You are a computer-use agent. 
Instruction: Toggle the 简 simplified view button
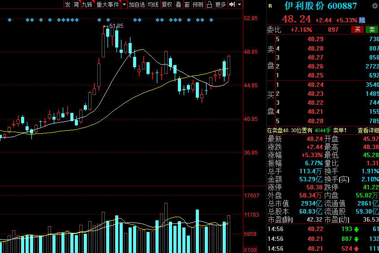76,4
